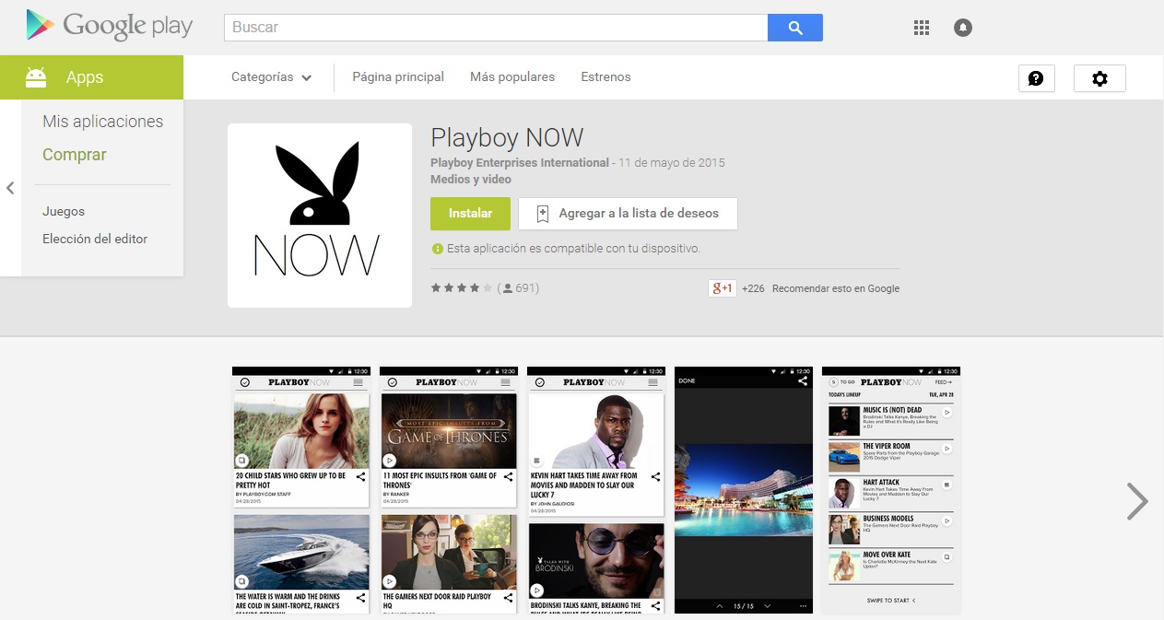Click the Android robot Apps icon

(36, 77)
